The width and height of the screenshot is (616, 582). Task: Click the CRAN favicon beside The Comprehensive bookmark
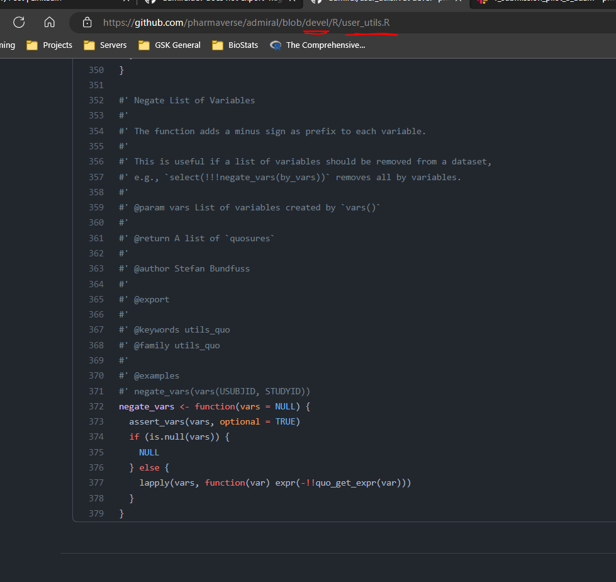click(x=275, y=45)
